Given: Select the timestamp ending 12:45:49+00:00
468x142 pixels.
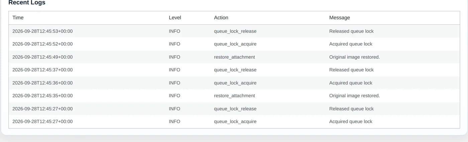Looking at the screenshot, I should click(42, 57).
